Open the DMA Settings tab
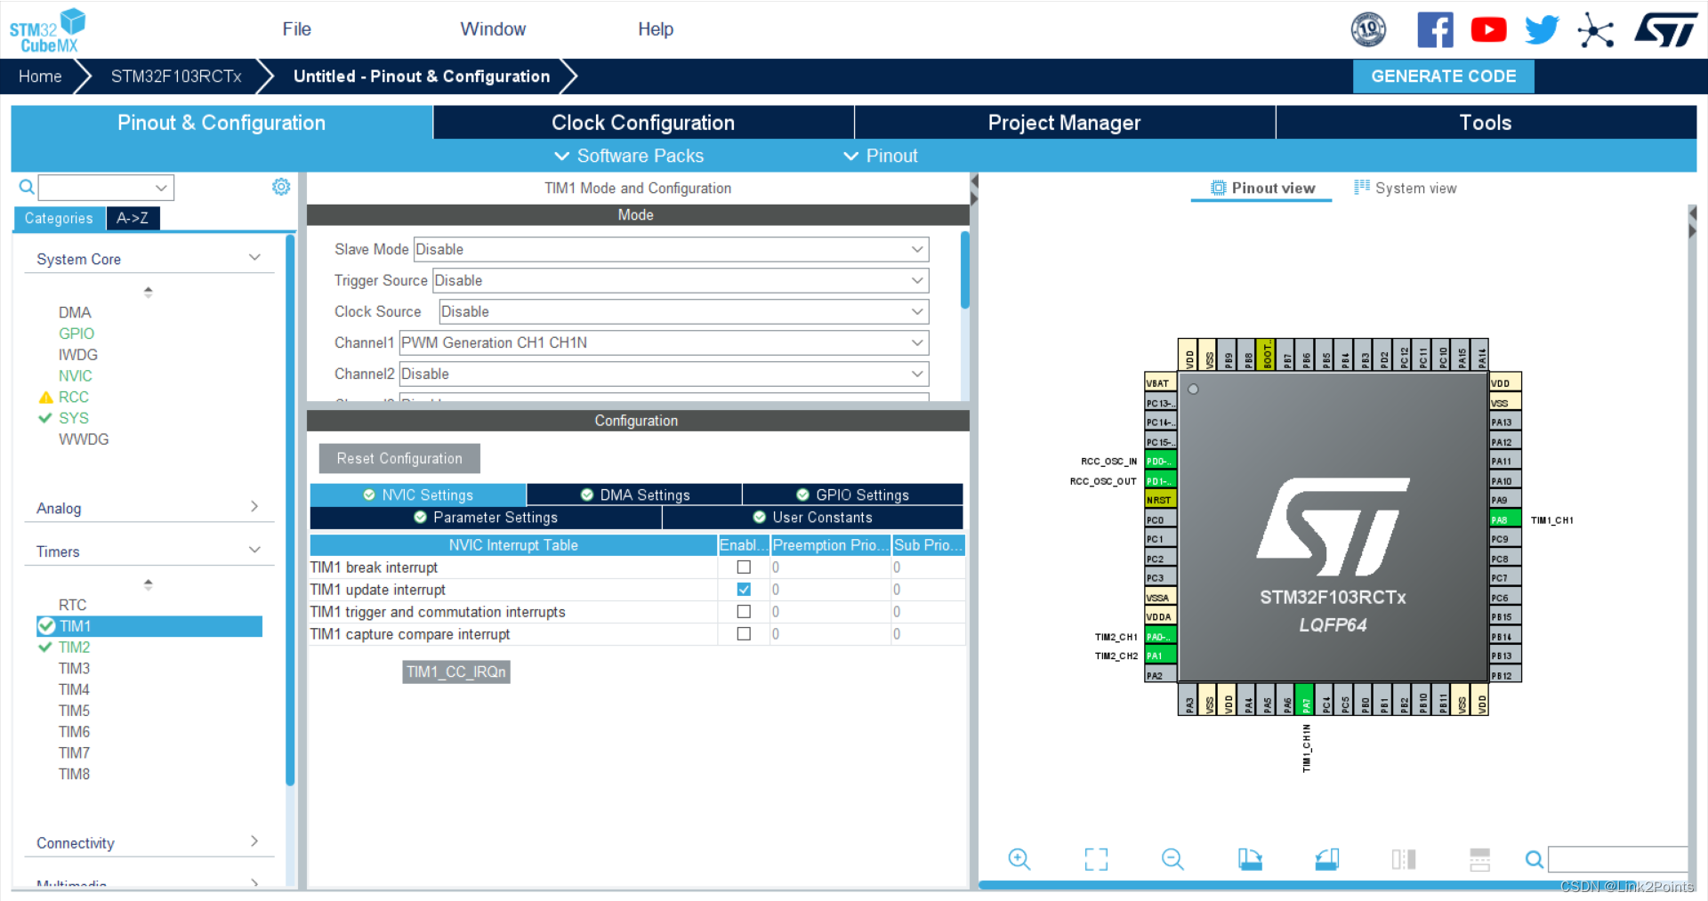Viewport: 1708px width, 901px height. (x=634, y=495)
